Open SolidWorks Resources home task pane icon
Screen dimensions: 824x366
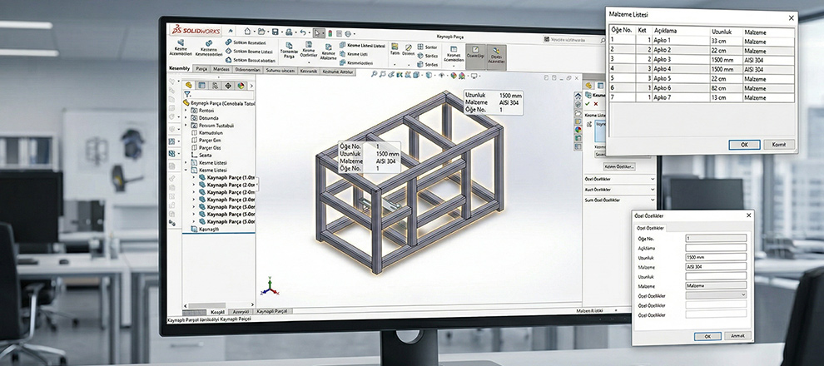578,96
